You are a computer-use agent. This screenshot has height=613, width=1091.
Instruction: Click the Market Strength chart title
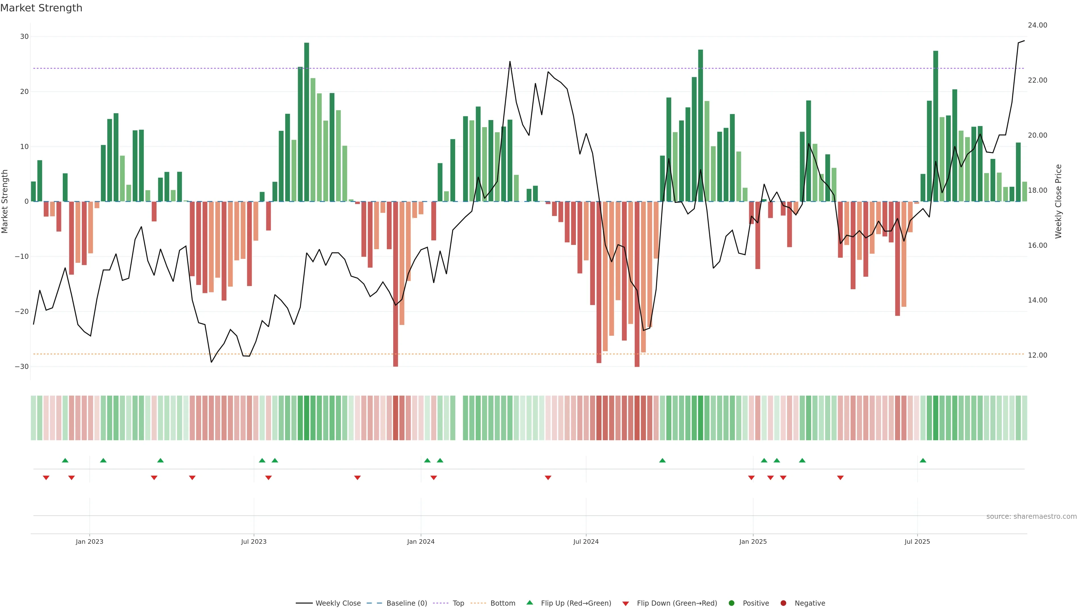pos(41,8)
